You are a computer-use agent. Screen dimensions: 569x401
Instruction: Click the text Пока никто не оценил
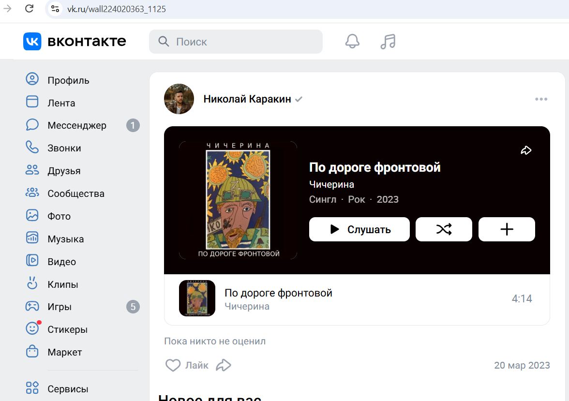point(215,341)
